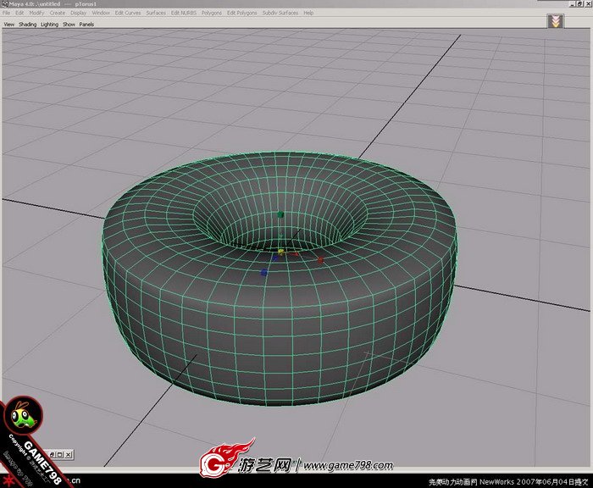Viewport: 593px width, 488px height.
Task: Open the Display menu
Action: (79, 14)
